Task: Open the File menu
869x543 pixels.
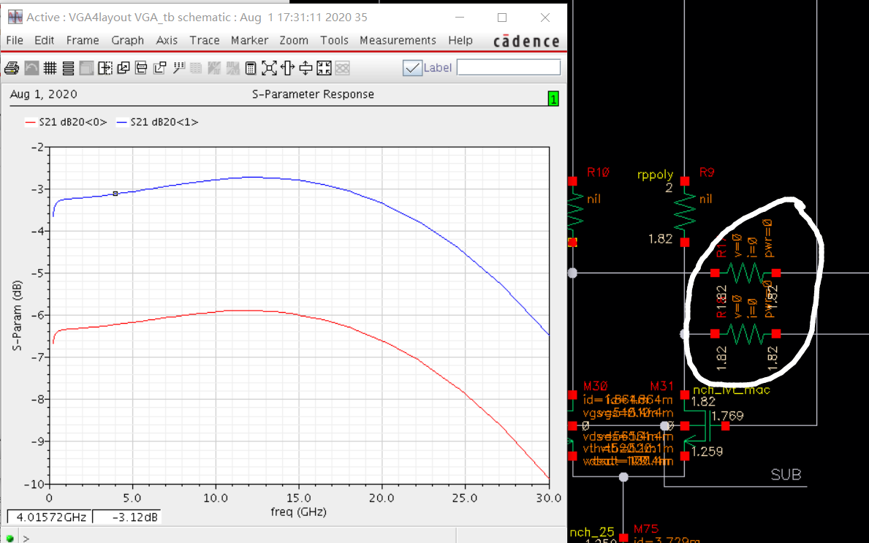Action: pos(15,40)
